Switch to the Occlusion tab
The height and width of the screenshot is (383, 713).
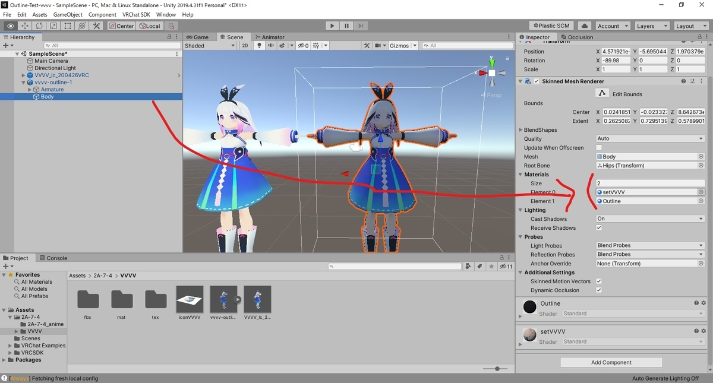(577, 37)
